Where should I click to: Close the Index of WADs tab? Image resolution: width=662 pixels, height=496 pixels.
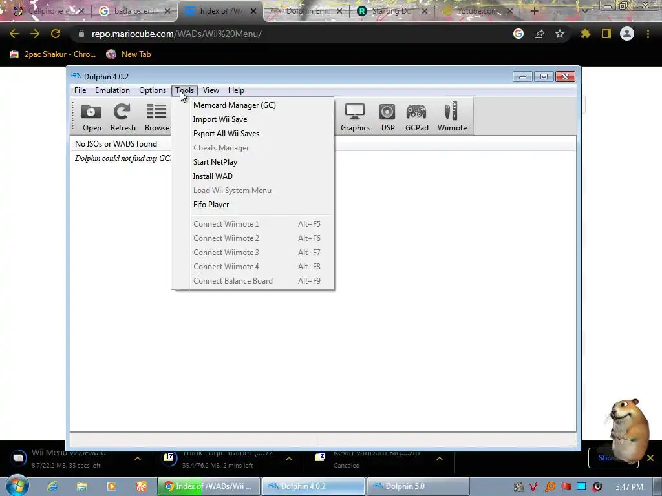tap(253, 11)
